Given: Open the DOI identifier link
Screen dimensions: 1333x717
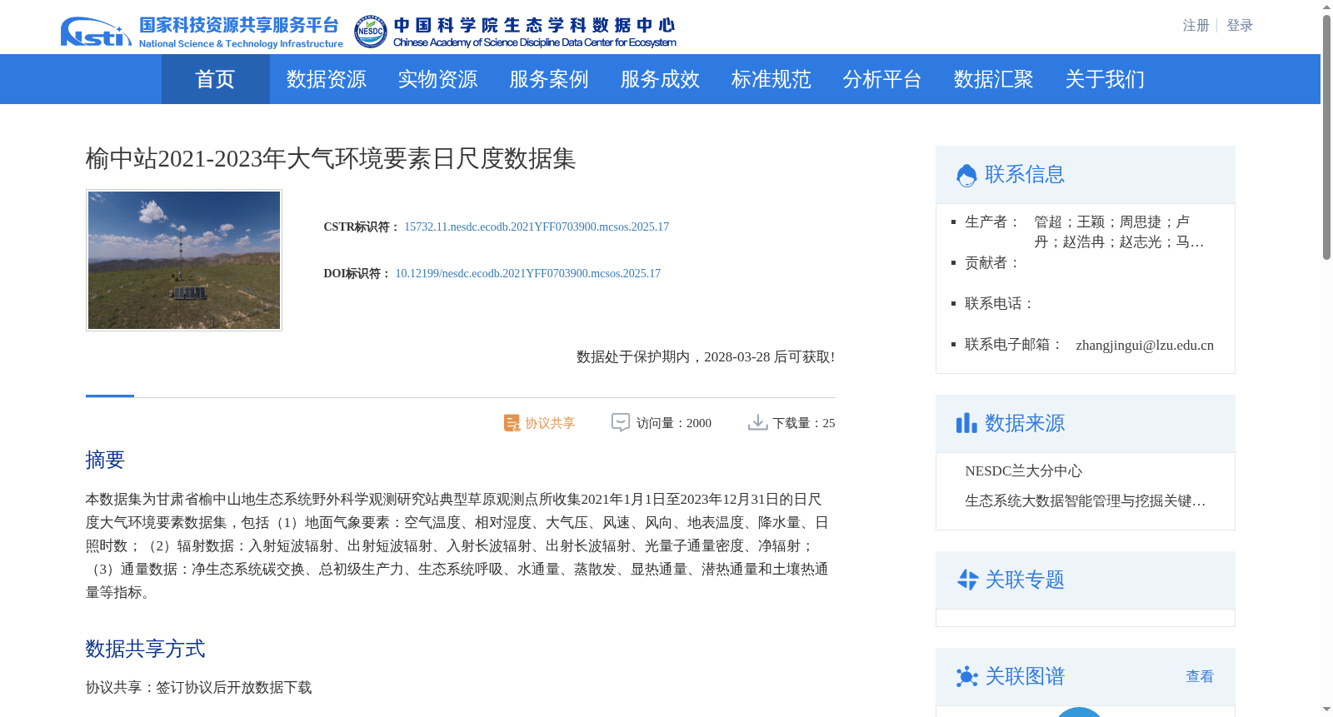Looking at the screenshot, I should [x=527, y=273].
